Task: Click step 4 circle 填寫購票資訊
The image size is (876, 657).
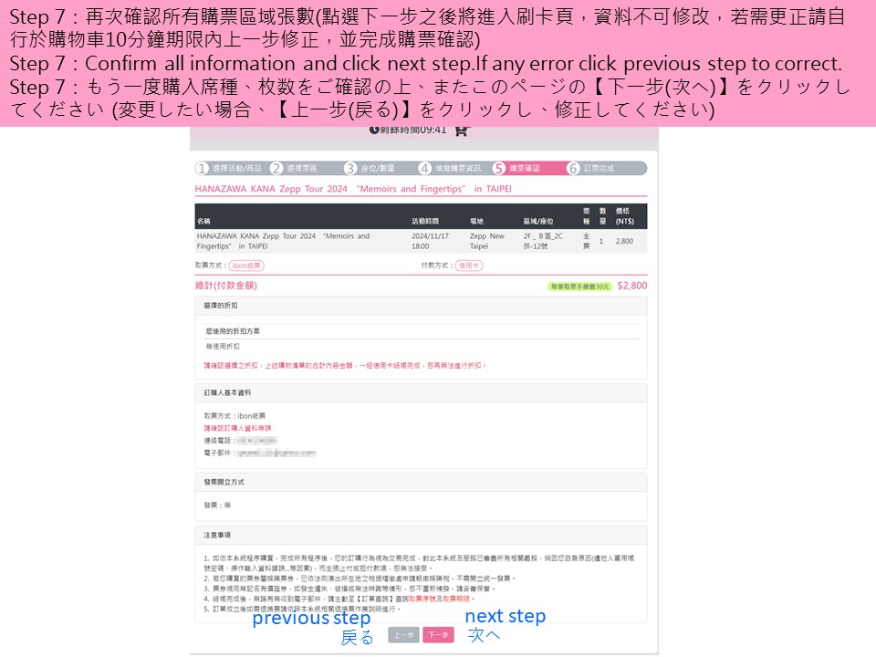Action: click(x=425, y=169)
